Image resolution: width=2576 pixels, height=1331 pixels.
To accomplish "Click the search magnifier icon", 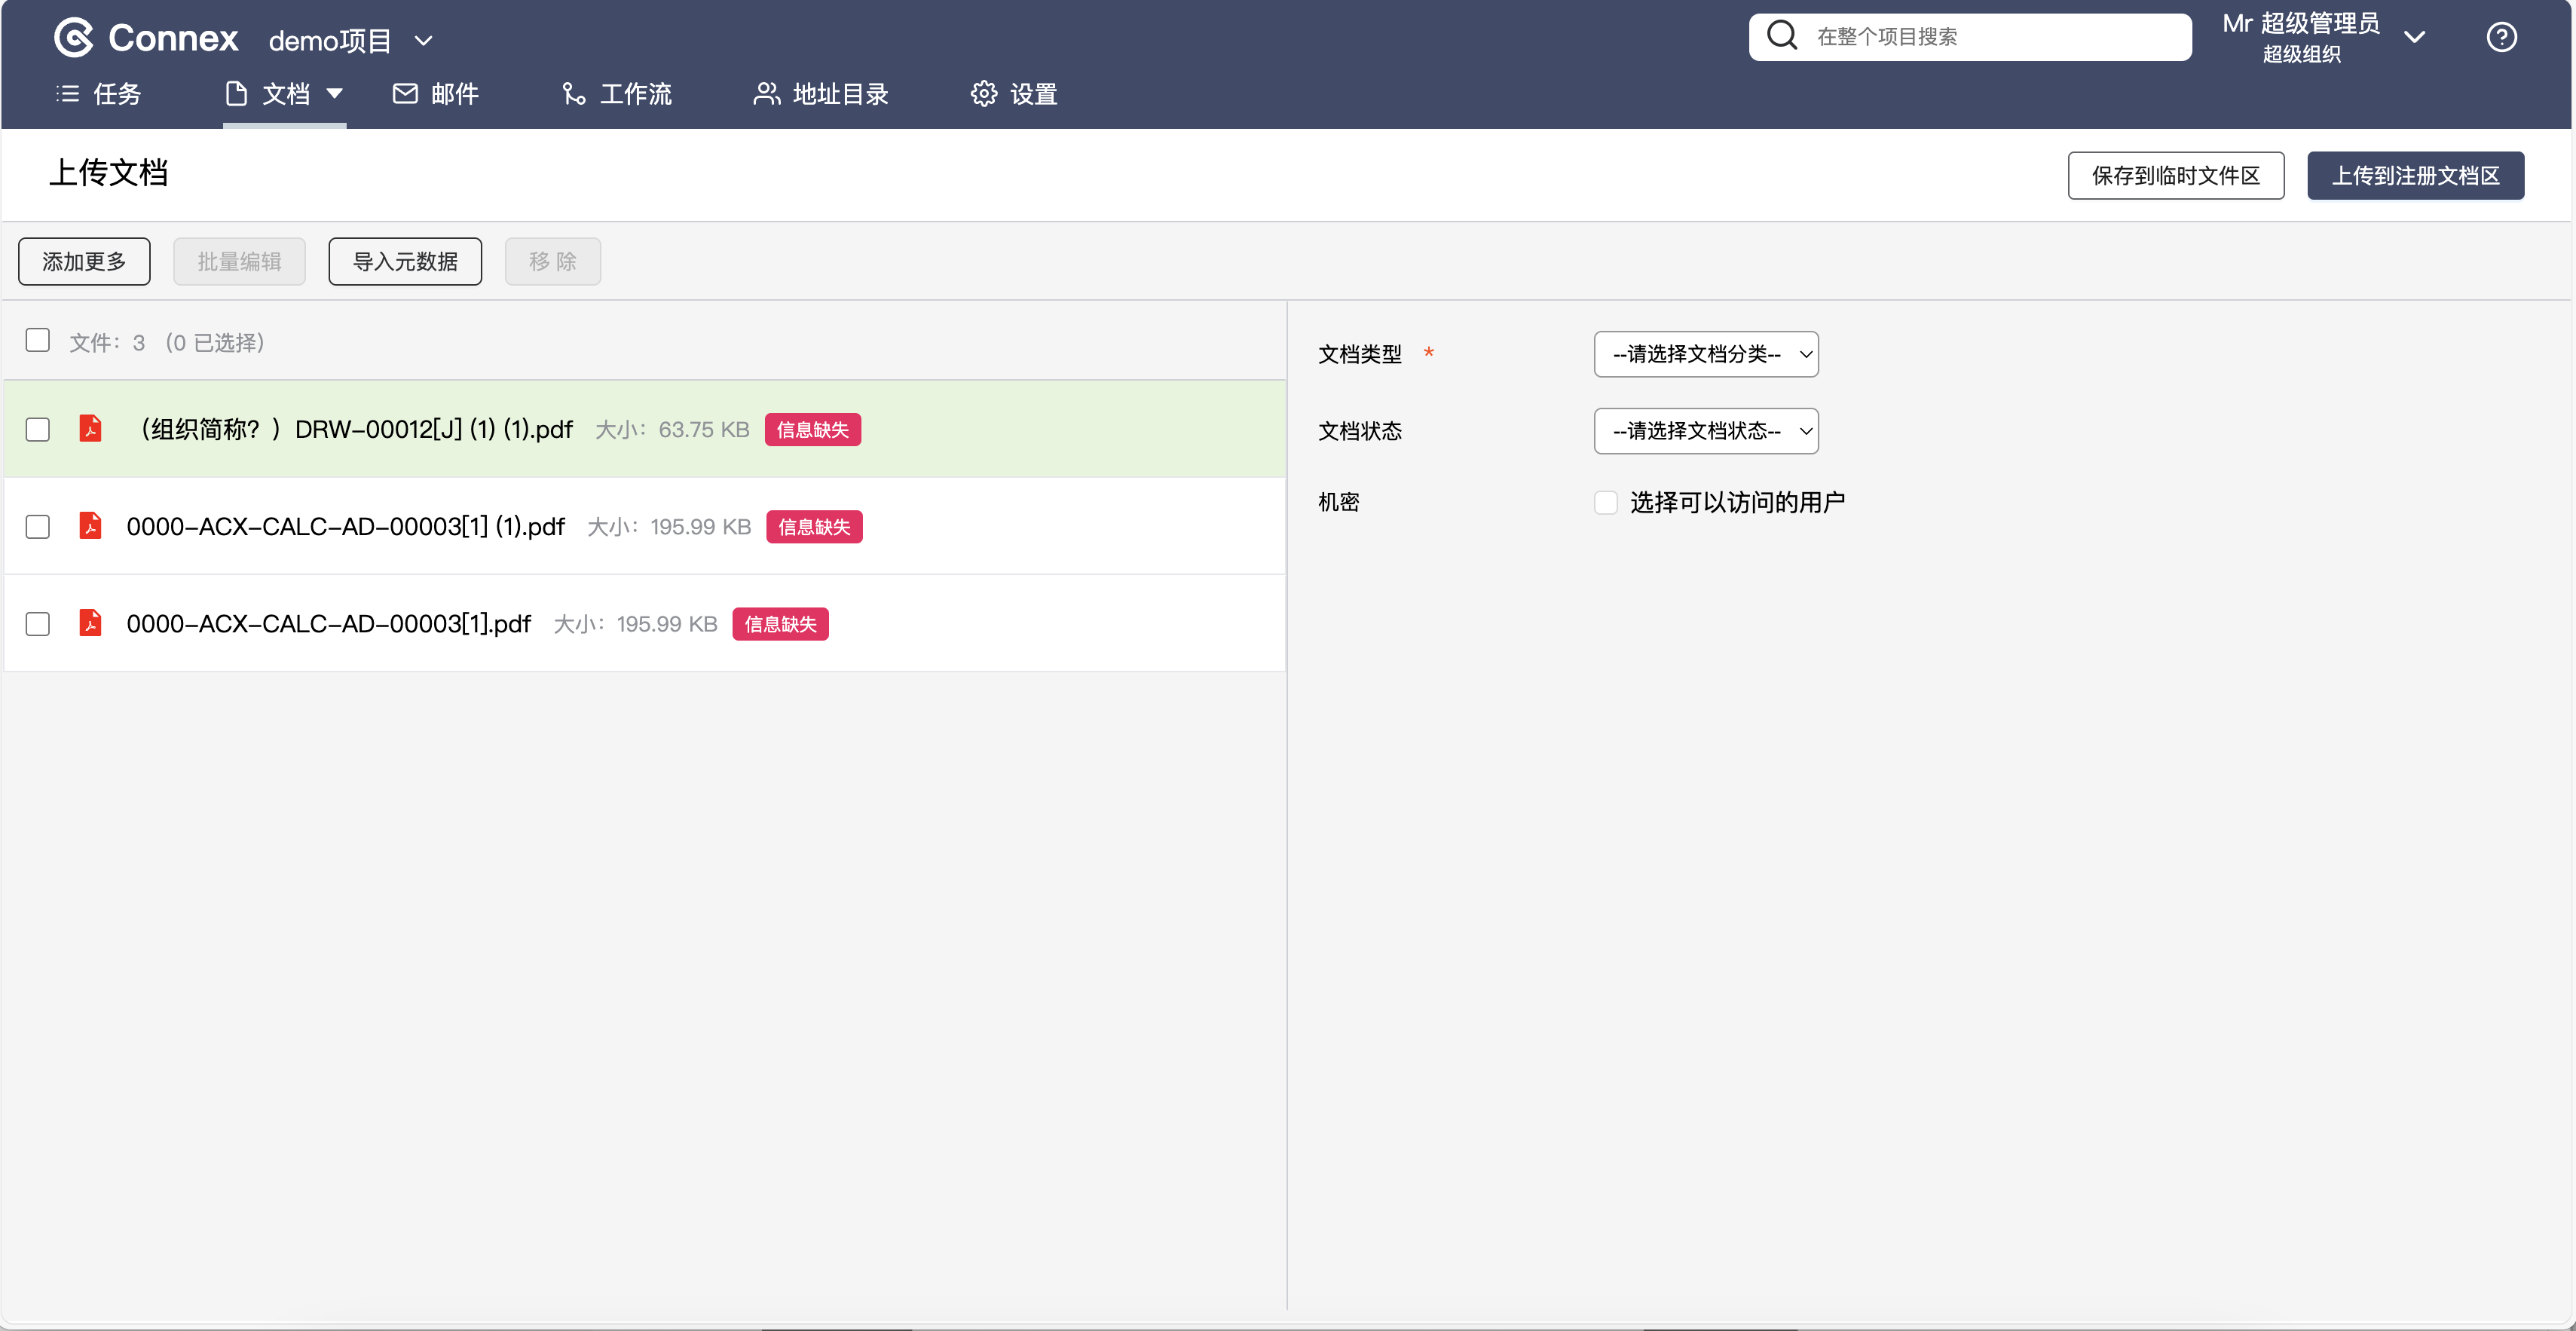I will [1782, 36].
